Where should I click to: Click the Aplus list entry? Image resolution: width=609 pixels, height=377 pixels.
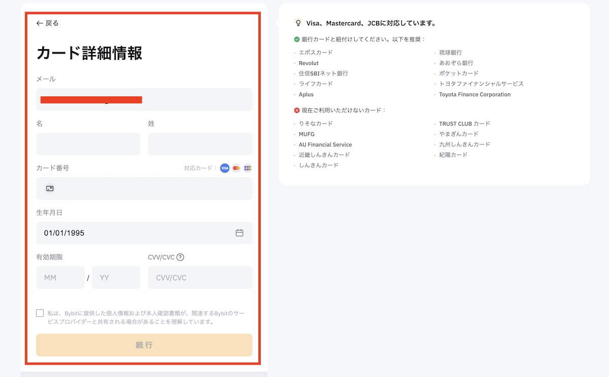tap(306, 94)
